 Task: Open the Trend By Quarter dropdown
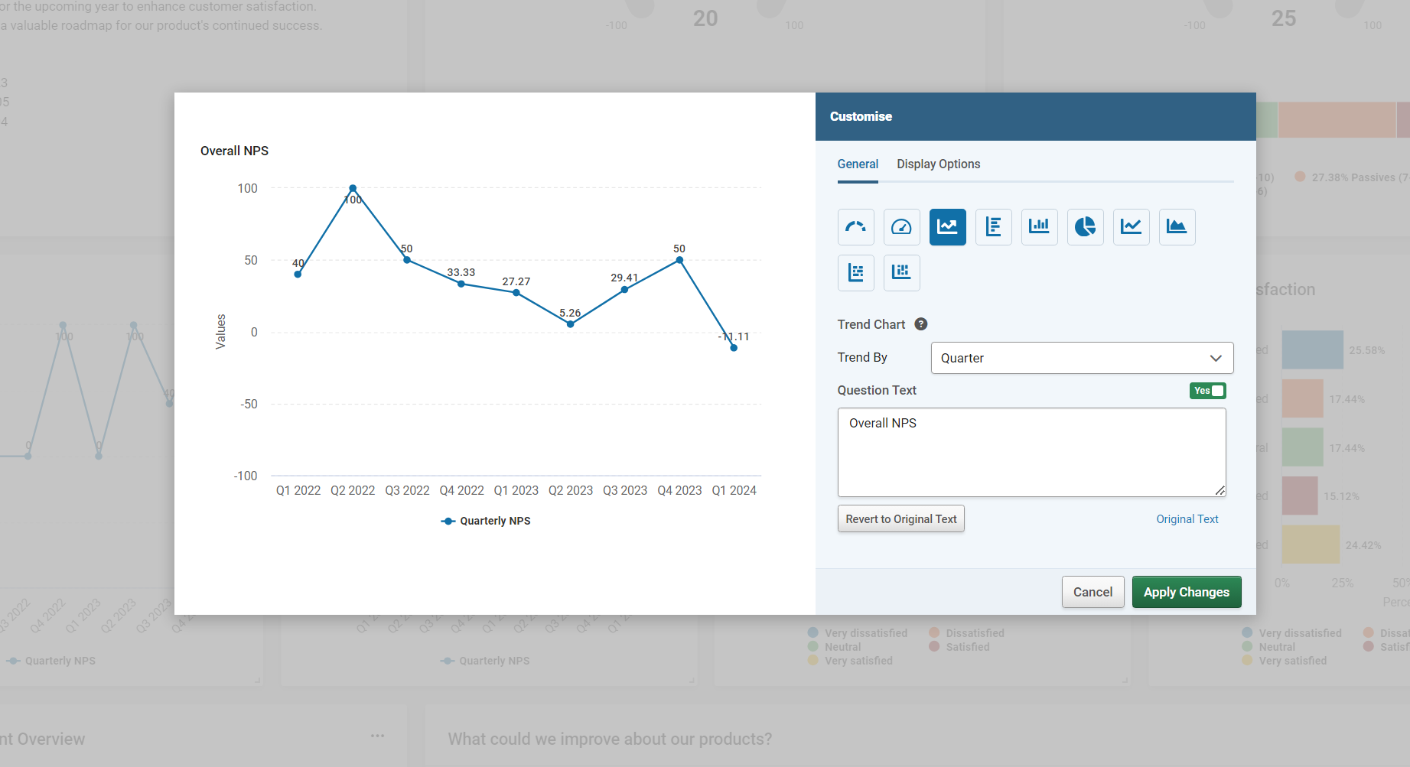(1081, 358)
